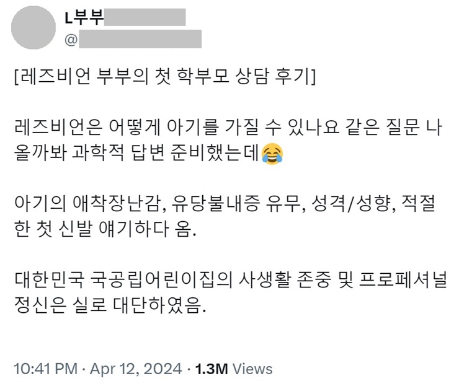Open the 10:41 PM timestamp link
Viewport: 459px width, 381px height.
(x=46, y=369)
